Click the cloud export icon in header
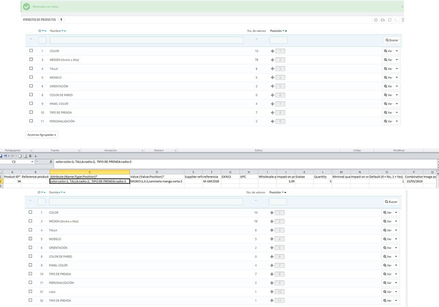Image resolution: width=439 pixels, height=307 pixels. (x=382, y=20)
